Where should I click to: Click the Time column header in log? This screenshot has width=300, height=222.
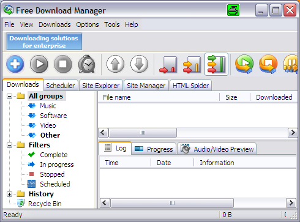point(125,163)
